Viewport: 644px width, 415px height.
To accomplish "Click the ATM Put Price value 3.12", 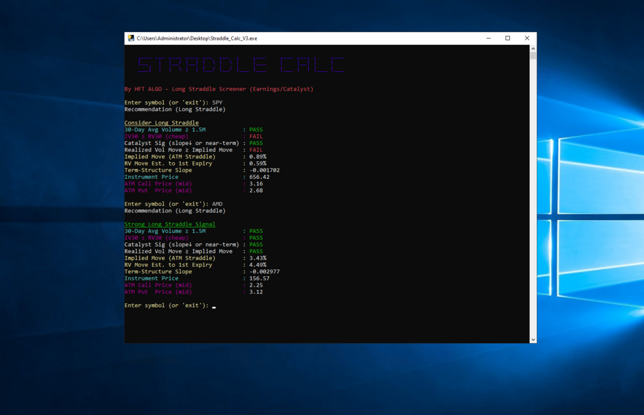I will click(256, 292).
